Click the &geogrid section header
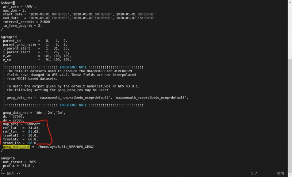The image size is (292, 177). click(x=10, y=37)
